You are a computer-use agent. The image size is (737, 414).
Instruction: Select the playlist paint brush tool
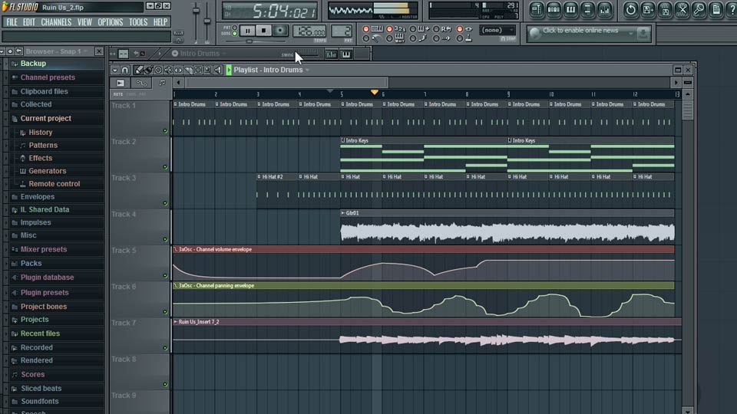(x=148, y=70)
